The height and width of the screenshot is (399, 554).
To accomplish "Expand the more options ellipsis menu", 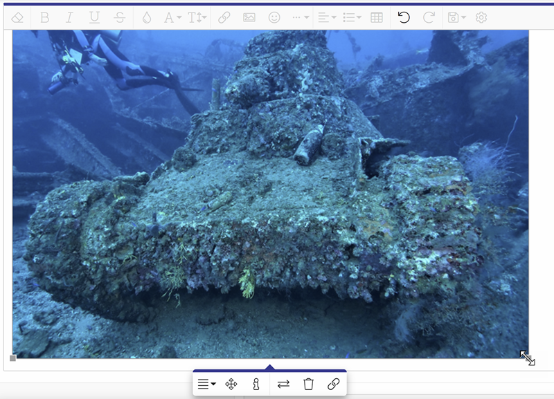I will (x=301, y=18).
